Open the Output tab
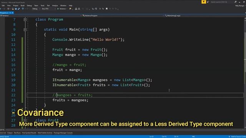Viewport: 246px width, 138px height. click(x=10, y=133)
